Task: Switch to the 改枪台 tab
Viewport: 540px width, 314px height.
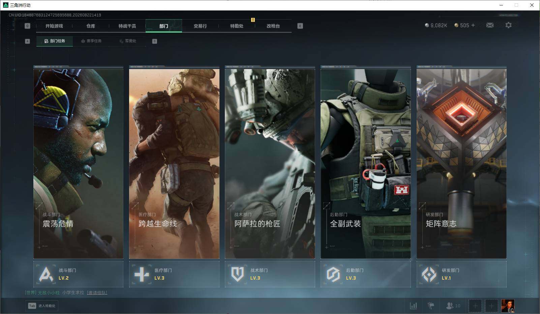Action: pos(273,26)
